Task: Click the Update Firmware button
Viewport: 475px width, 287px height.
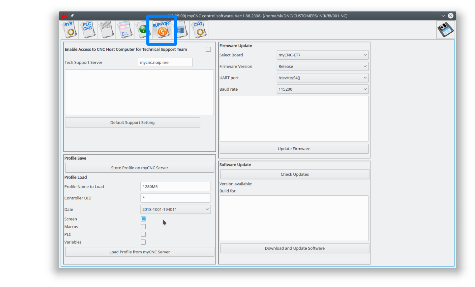Action: (x=294, y=149)
